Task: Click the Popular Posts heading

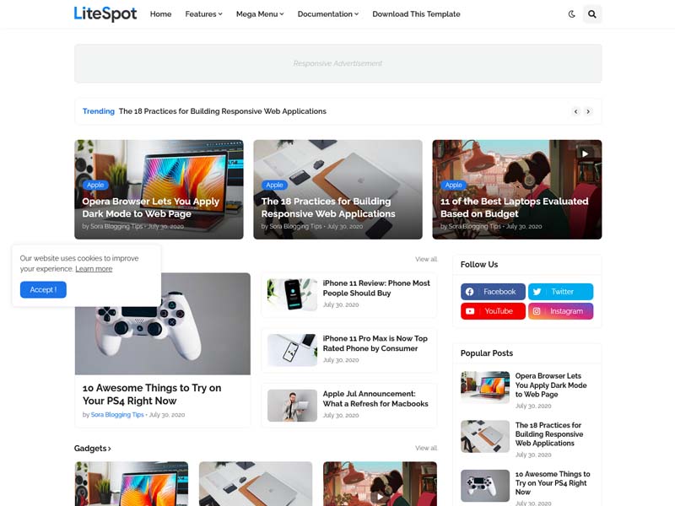Action: [x=487, y=353]
